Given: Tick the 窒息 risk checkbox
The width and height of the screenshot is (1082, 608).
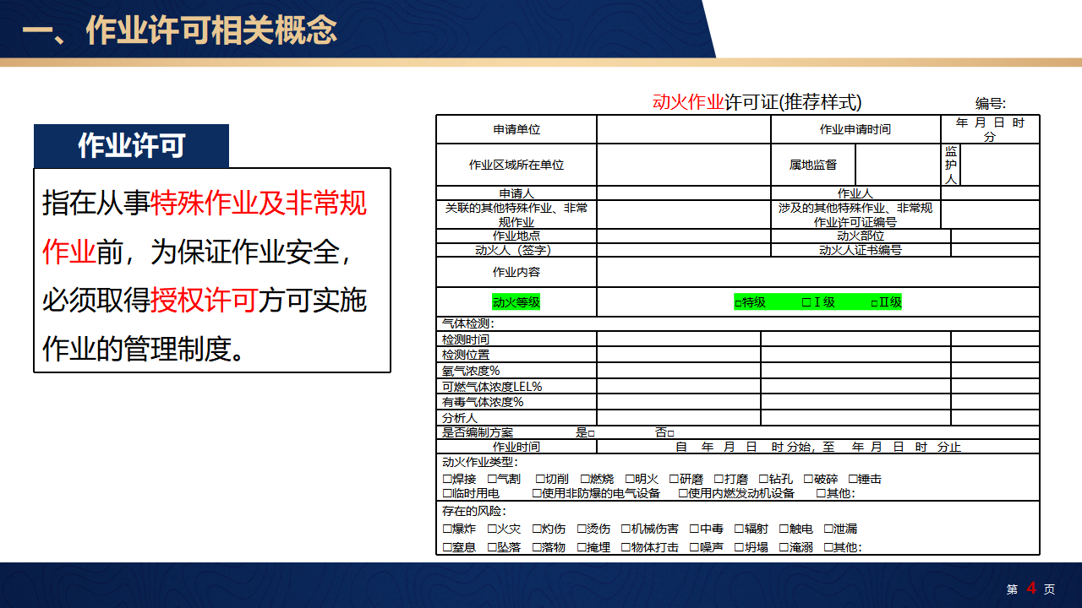Looking at the screenshot, I should pos(447,548).
